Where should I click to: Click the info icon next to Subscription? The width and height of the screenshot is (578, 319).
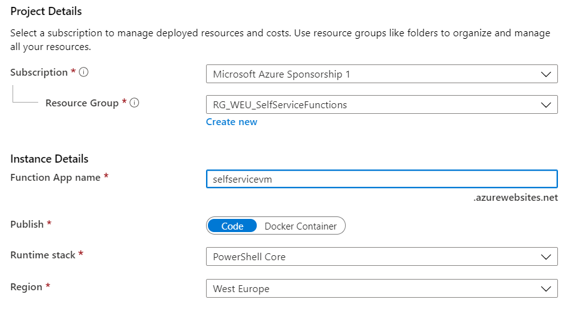[84, 72]
